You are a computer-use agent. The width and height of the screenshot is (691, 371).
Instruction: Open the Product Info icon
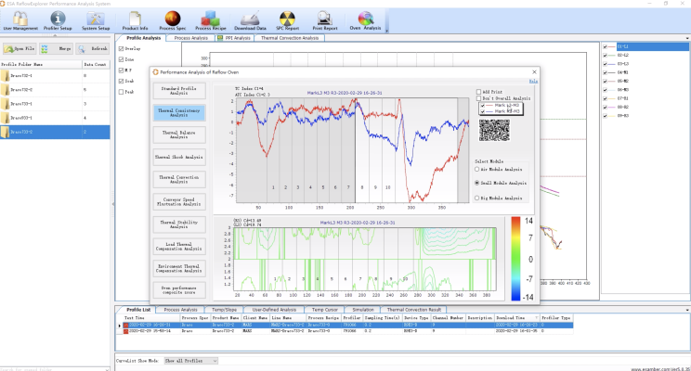point(136,19)
